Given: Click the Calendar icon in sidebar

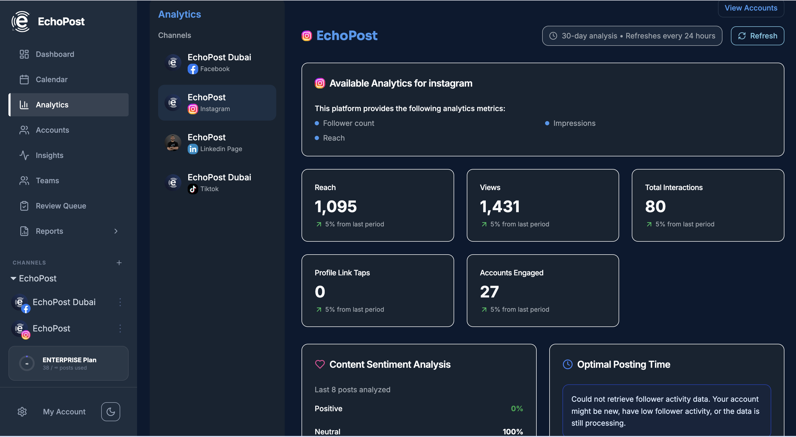Looking at the screenshot, I should 24,80.
